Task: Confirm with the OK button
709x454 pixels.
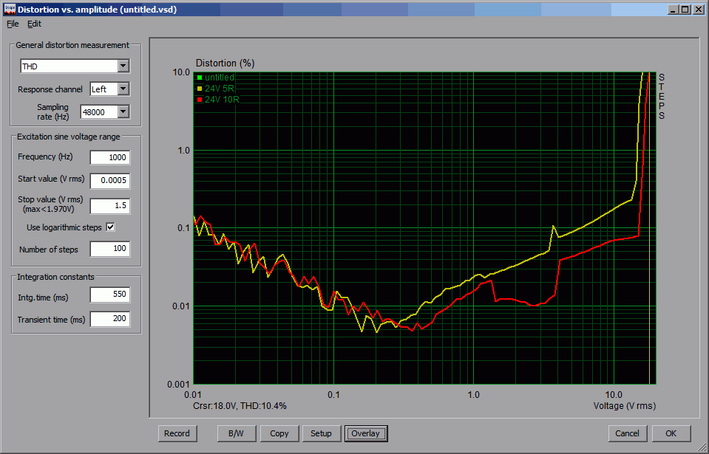Action: pos(671,433)
